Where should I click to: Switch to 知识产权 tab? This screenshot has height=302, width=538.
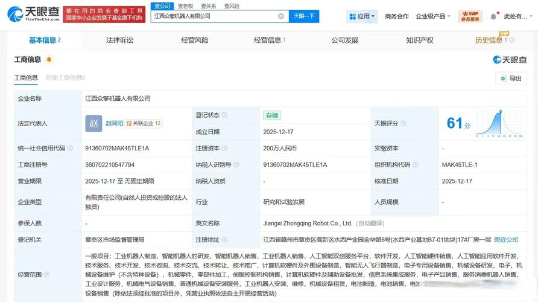(x=420, y=40)
